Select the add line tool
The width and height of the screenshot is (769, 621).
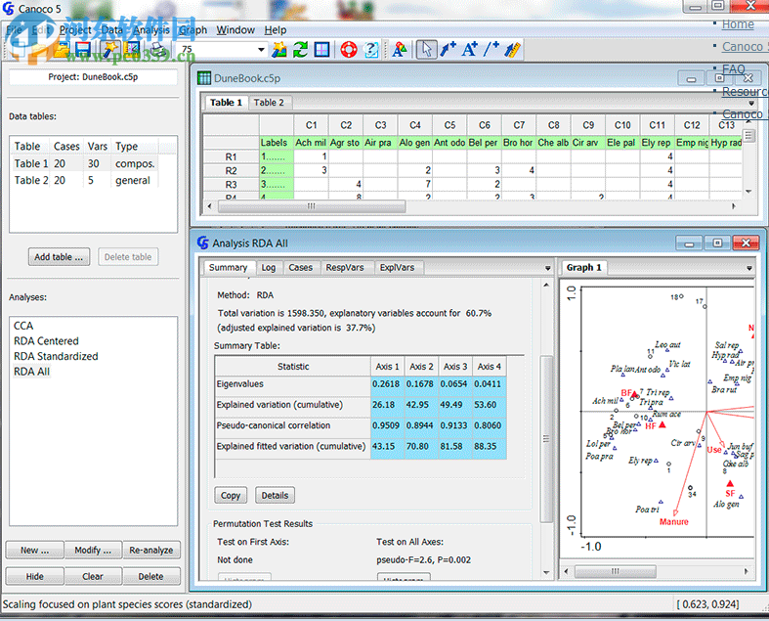pos(491,50)
